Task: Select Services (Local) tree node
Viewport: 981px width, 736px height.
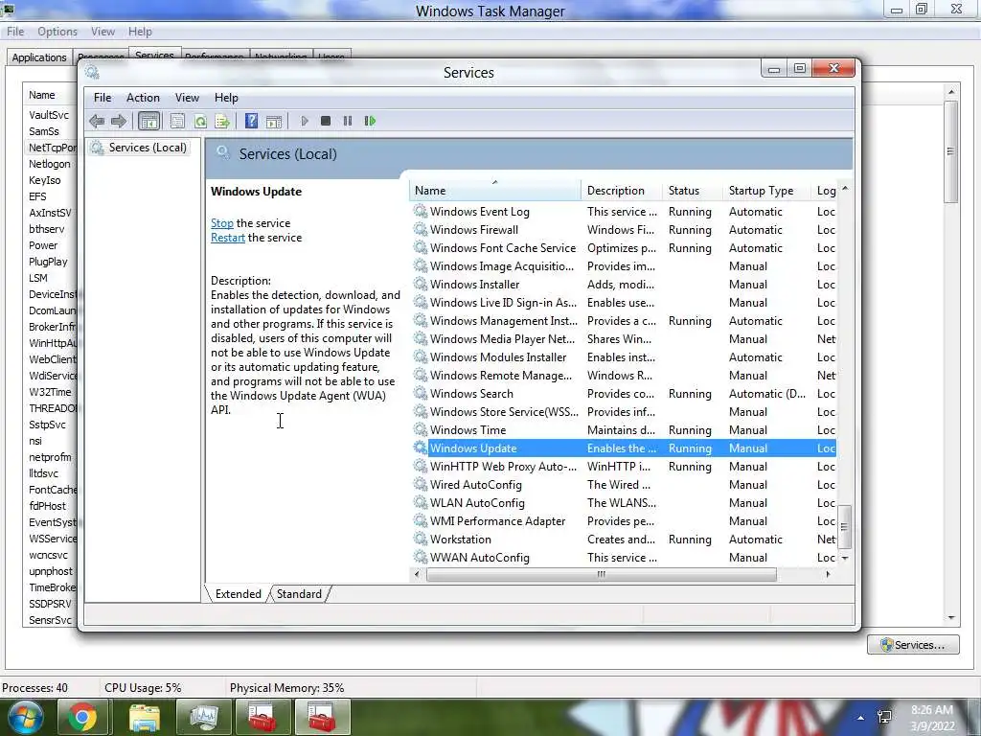Action: 139,147
